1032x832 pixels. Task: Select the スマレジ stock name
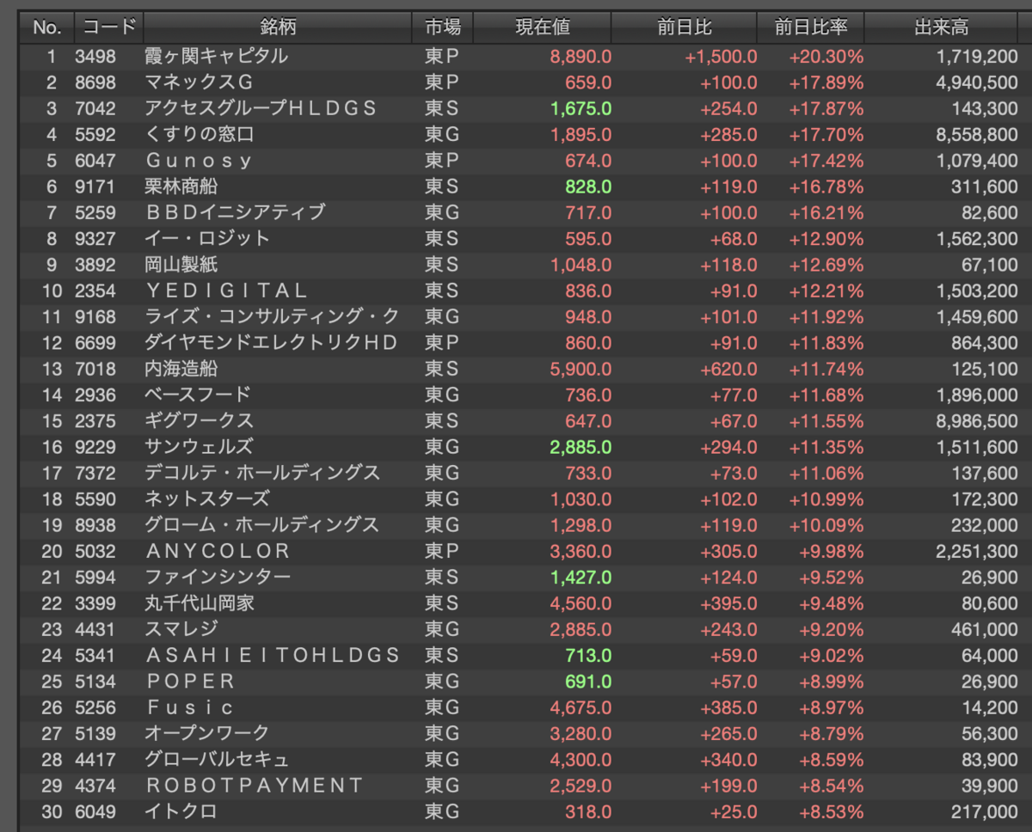[181, 629]
